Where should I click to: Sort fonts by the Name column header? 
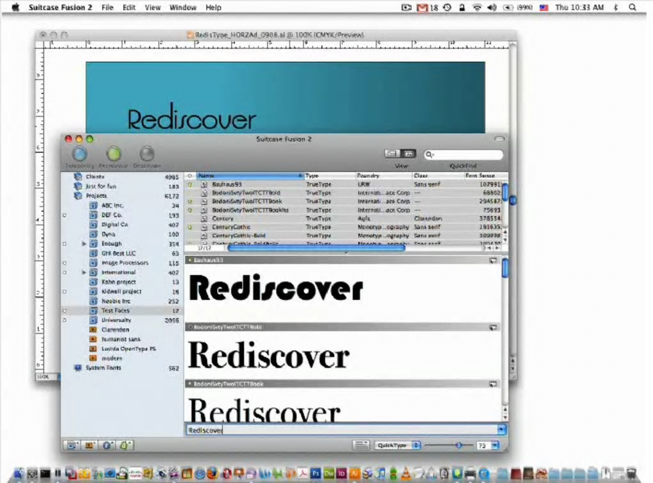[x=250, y=176]
